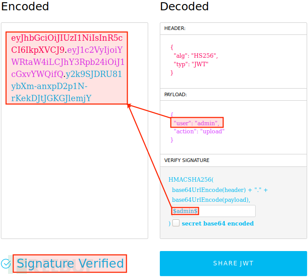Click the SHARE JWT button
This screenshot has height=277, width=308.
[x=233, y=264]
